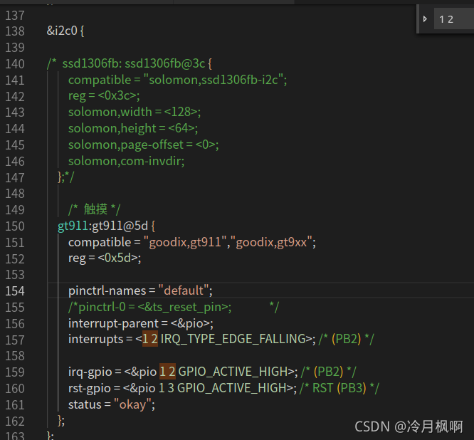The width and height of the screenshot is (474, 440).
Task: Click the 'gt911' node label
Action: coord(73,226)
